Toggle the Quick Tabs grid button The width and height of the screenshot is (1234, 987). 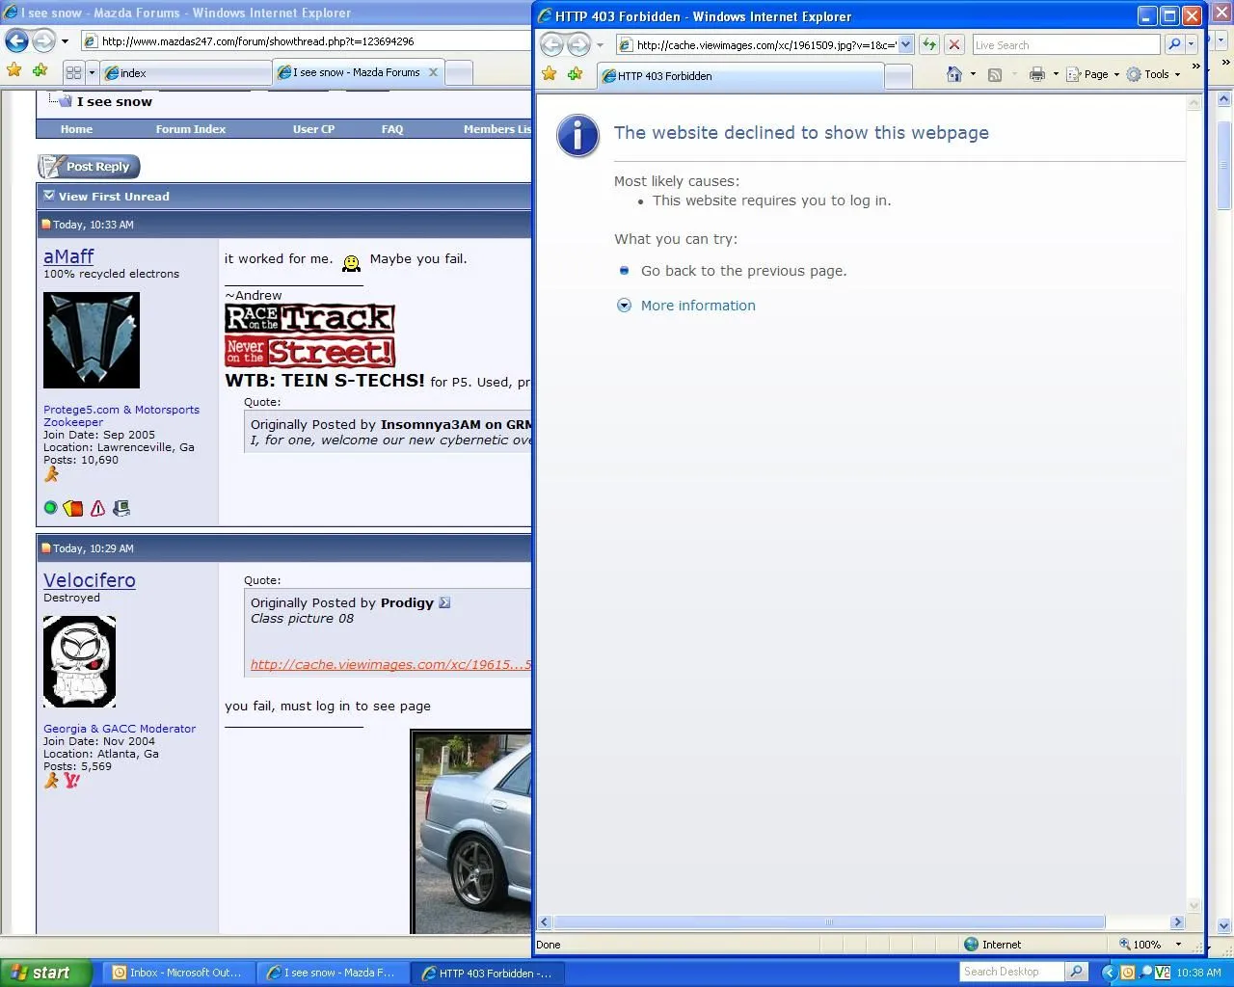(73, 72)
